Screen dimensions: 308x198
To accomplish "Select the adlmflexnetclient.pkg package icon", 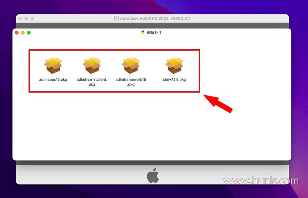I will tap(92, 66).
